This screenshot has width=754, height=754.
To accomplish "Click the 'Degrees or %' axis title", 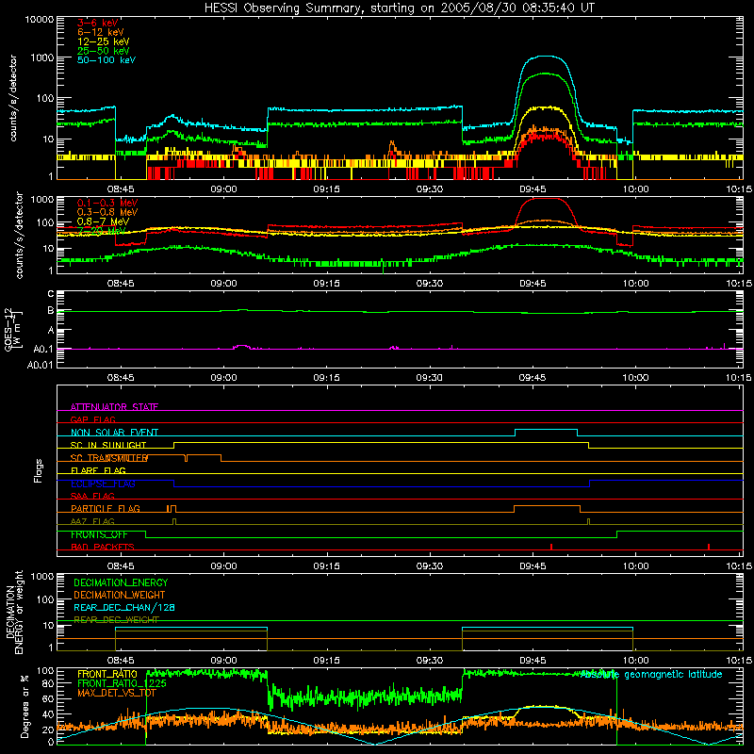I will [x=25, y=706].
